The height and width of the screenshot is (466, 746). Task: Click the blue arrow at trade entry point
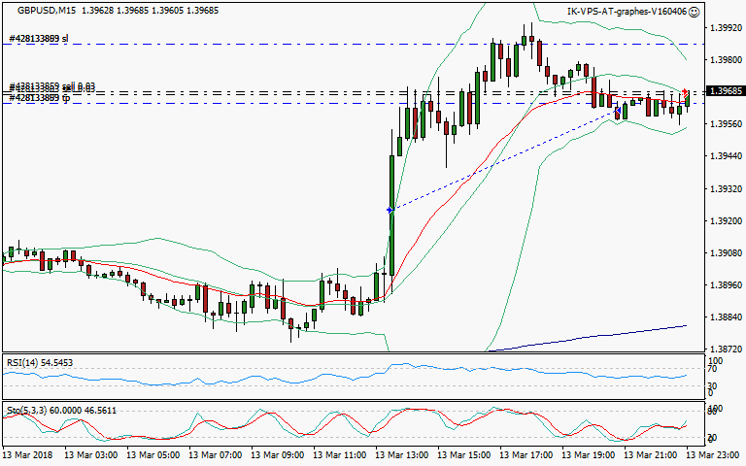point(390,209)
